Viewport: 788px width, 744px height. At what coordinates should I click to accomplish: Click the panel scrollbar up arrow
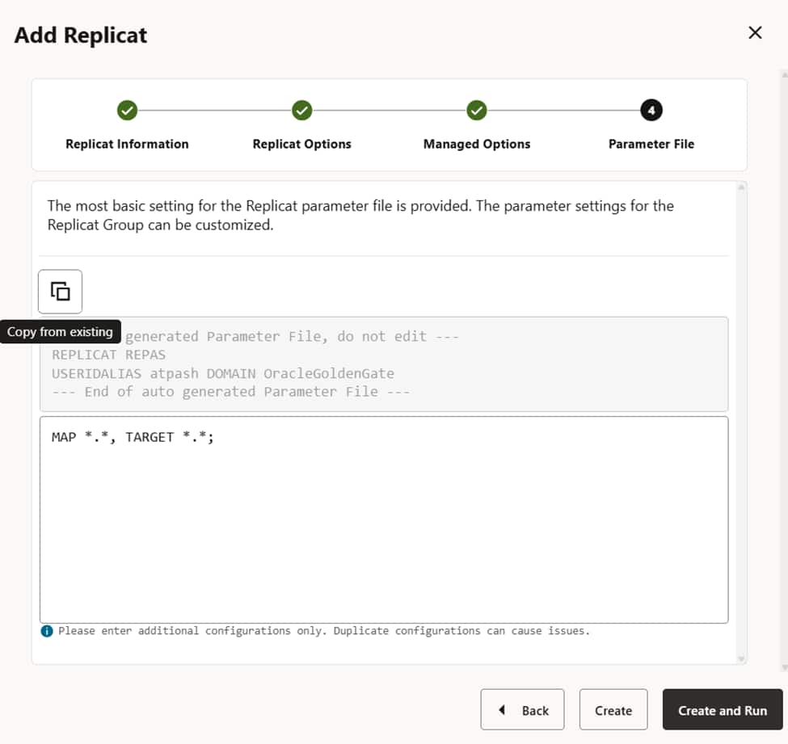pyautogui.click(x=742, y=187)
